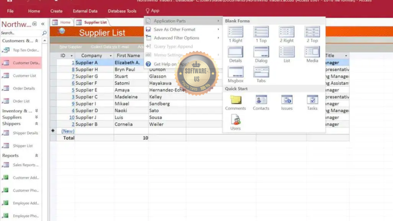The image size is (393, 221).
Task: Expand the Inventory & Purchasing group
Action: pyautogui.click(x=36, y=111)
